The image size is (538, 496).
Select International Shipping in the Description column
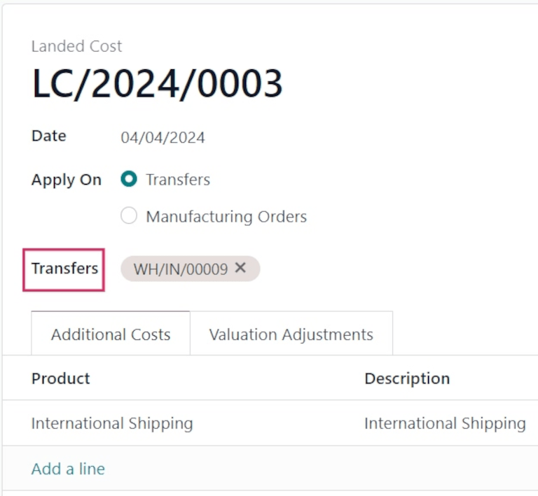pos(445,423)
